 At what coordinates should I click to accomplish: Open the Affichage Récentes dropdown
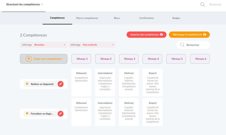(43, 45)
